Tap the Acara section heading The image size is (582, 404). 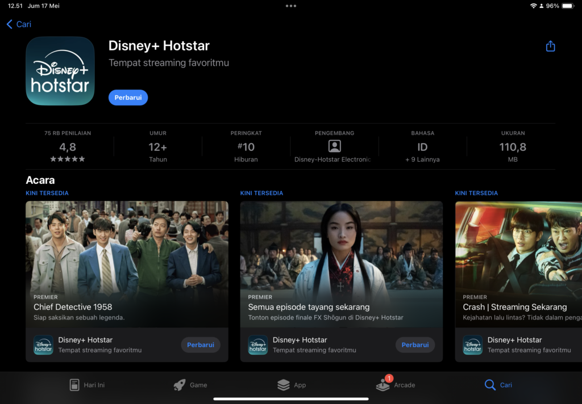pyautogui.click(x=40, y=180)
